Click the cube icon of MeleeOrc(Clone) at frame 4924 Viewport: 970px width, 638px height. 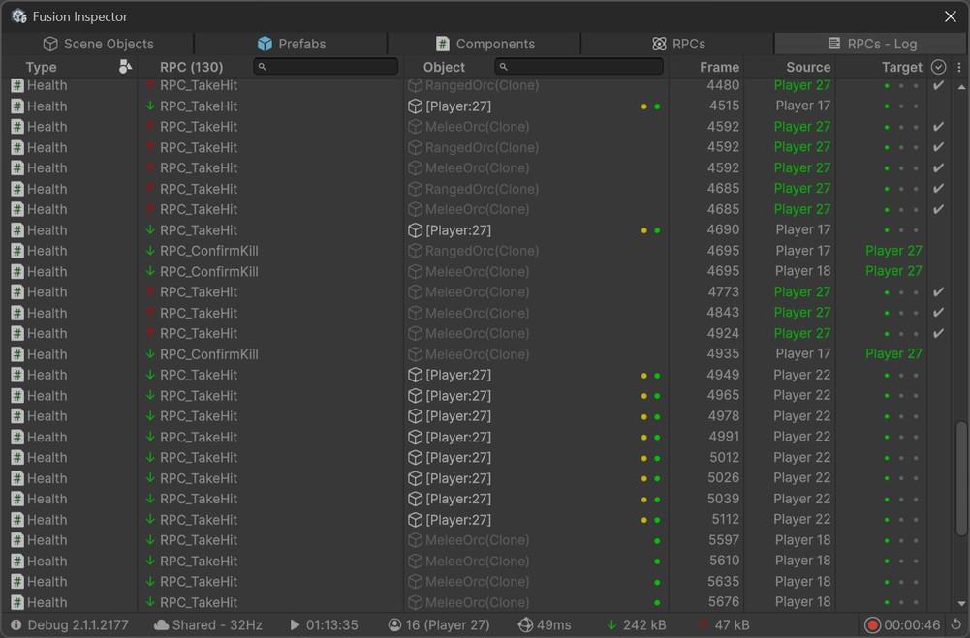[x=415, y=333]
